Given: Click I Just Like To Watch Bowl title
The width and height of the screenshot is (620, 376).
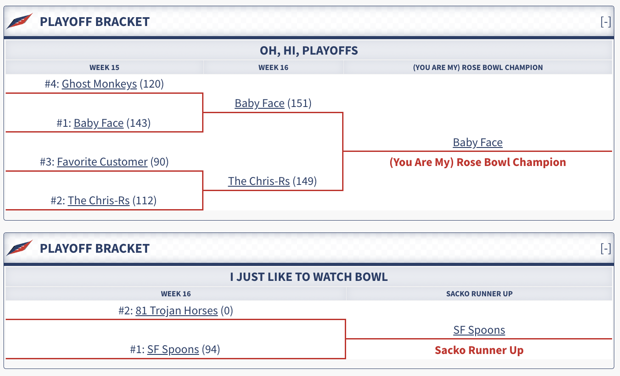Looking at the screenshot, I should [309, 277].
